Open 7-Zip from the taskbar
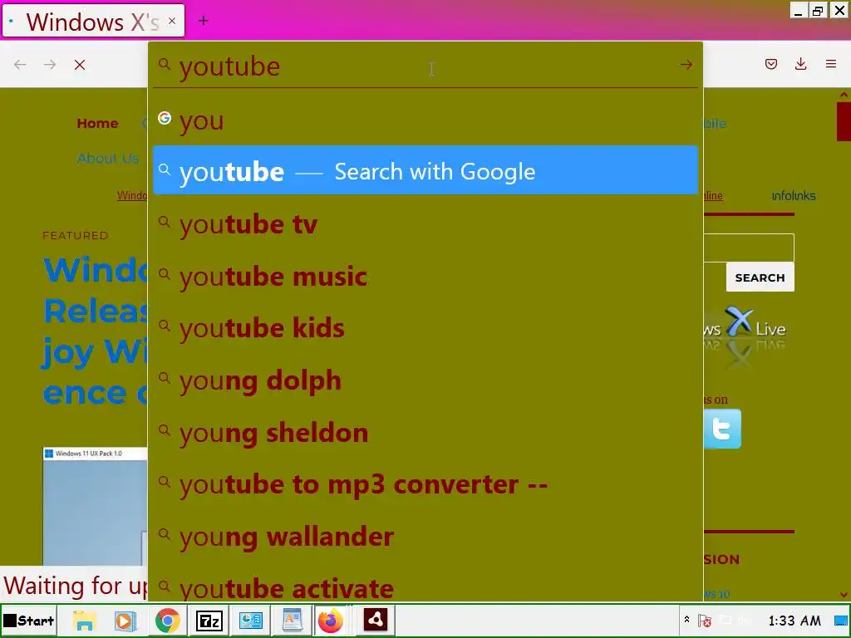The height and width of the screenshot is (638, 851). (209, 620)
